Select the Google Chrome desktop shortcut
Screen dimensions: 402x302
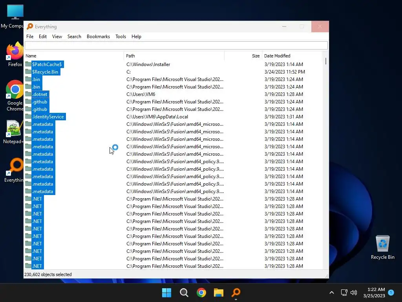tap(15, 96)
